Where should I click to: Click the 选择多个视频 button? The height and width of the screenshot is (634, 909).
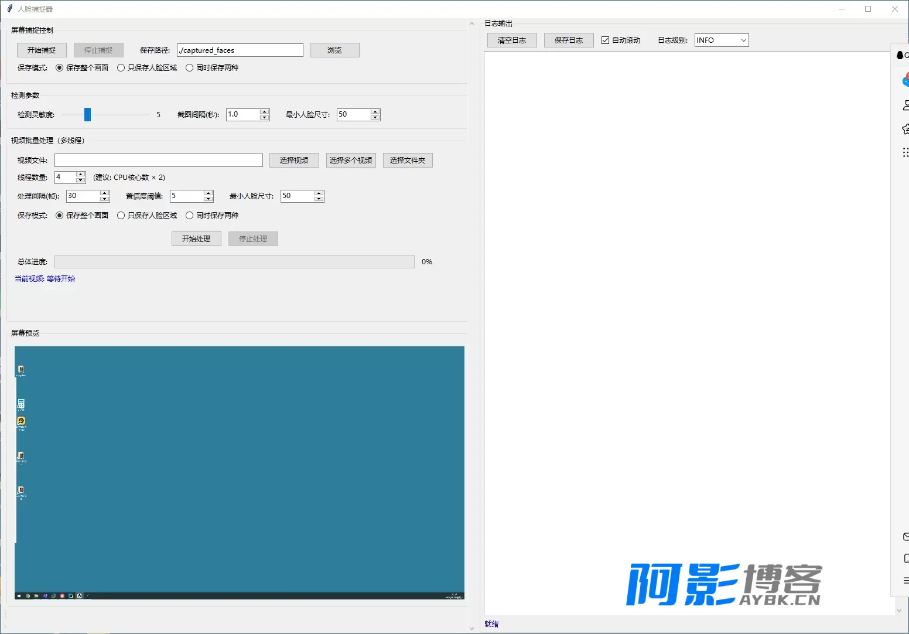pyautogui.click(x=351, y=160)
